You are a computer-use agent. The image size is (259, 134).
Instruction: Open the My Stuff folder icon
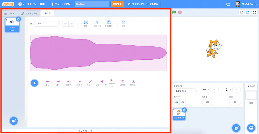pos(228,4)
